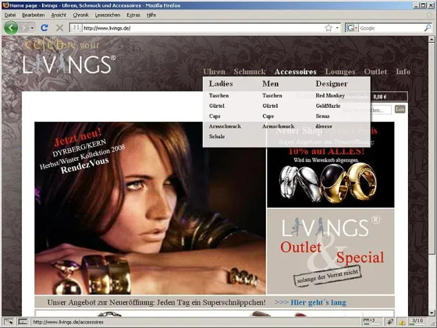
Task: Open the Dyrberg/Kern model banner image
Action: click(x=150, y=208)
